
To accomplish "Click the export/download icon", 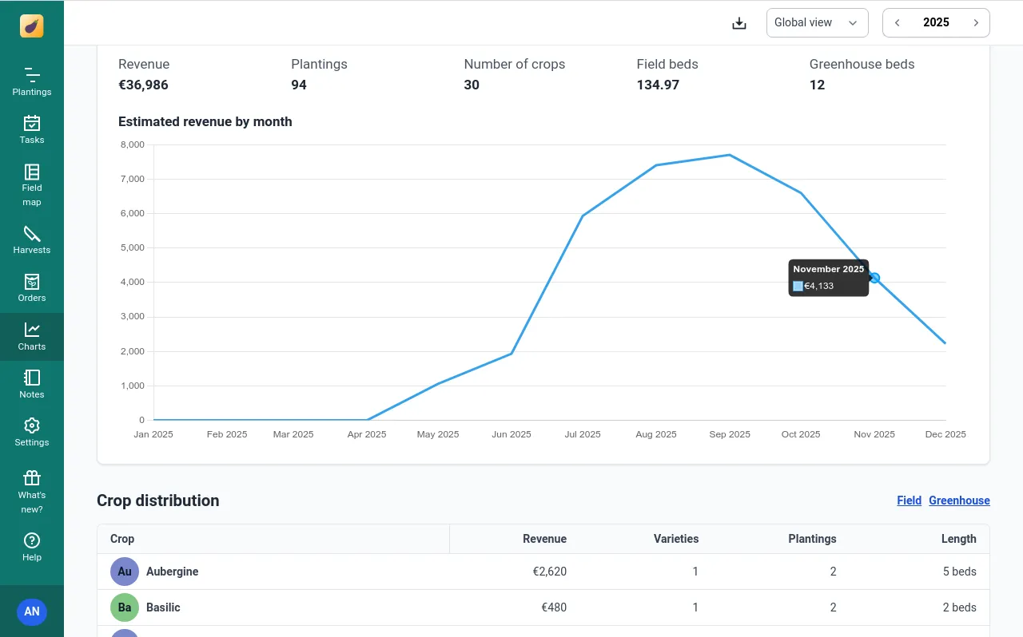I will tap(738, 22).
